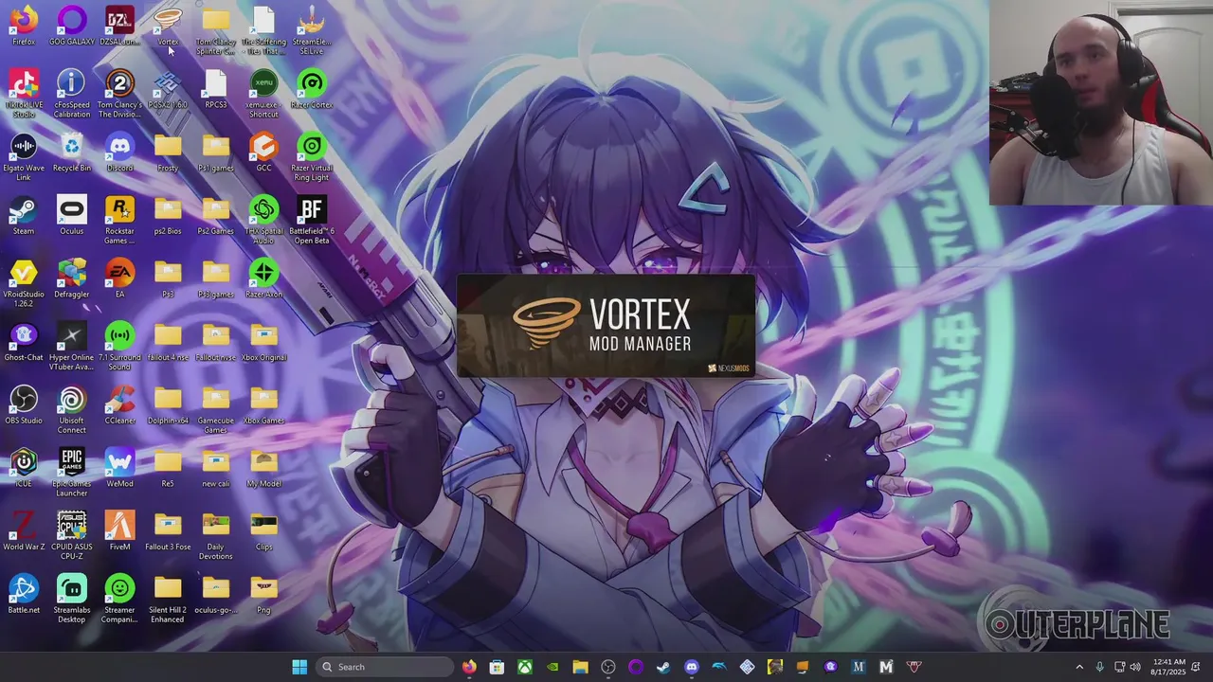This screenshot has width=1213, height=682.
Task: Open CPUID ASUS CPU-Z shortcut
Action: pos(72,535)
